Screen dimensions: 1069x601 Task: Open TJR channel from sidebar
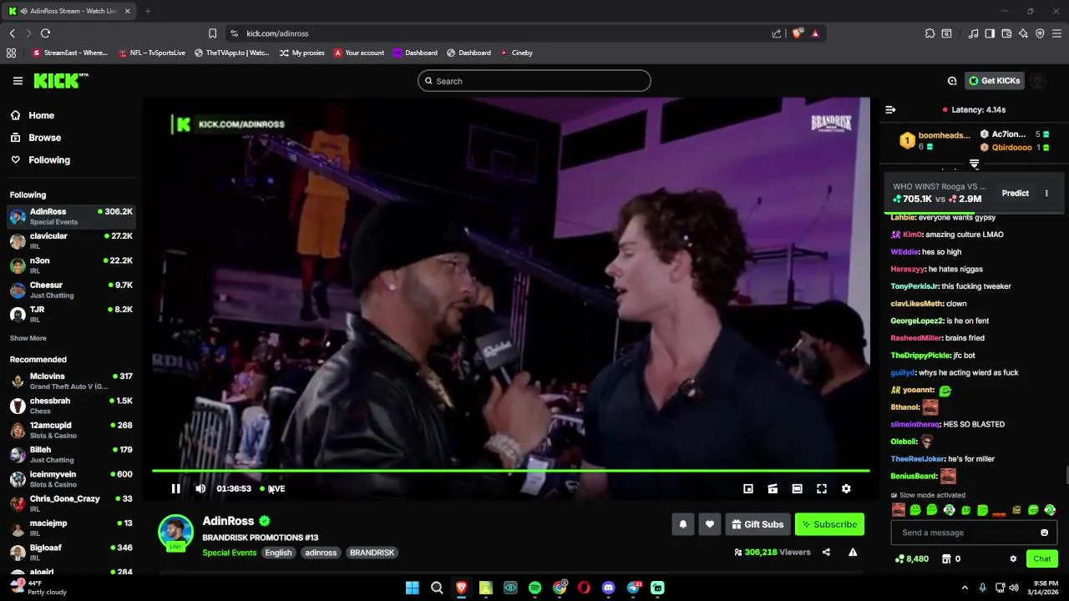(71, 314)
